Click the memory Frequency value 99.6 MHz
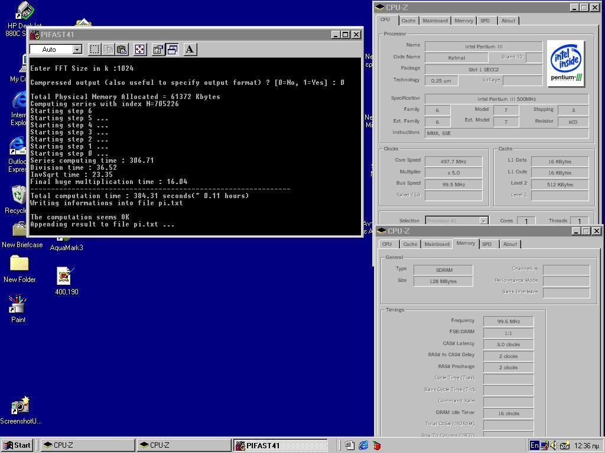The height and width of the screenshot is (453, 605). point(509,321)
